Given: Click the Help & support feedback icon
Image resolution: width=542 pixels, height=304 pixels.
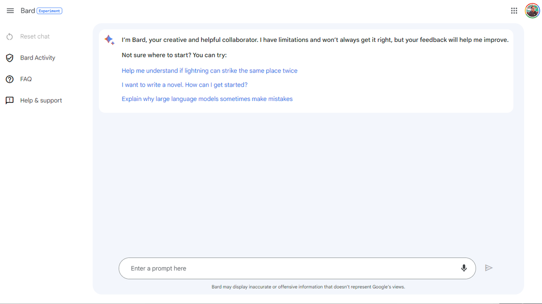Looking at the screenshot, I should (9, 100).
